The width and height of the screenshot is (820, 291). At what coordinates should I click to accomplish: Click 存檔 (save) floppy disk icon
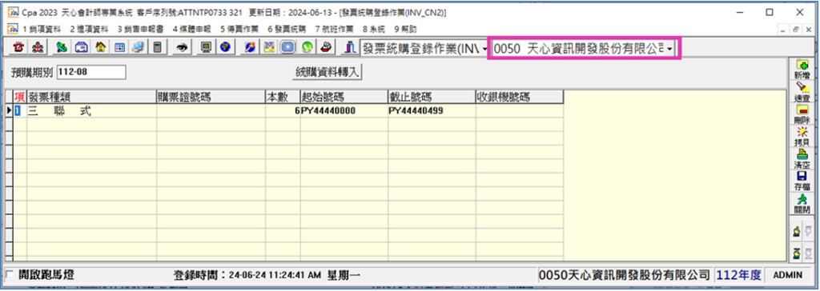(802, 181)
